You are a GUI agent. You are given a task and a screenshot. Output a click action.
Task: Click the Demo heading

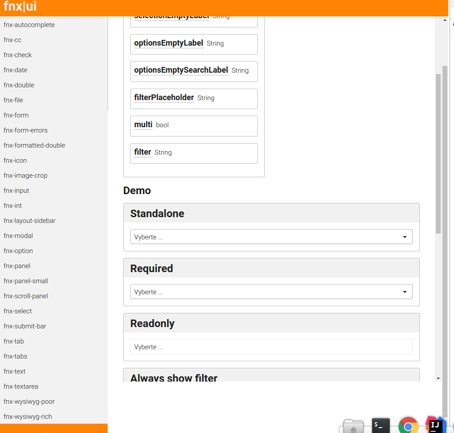pyautogui.click(x=137, y=191)
